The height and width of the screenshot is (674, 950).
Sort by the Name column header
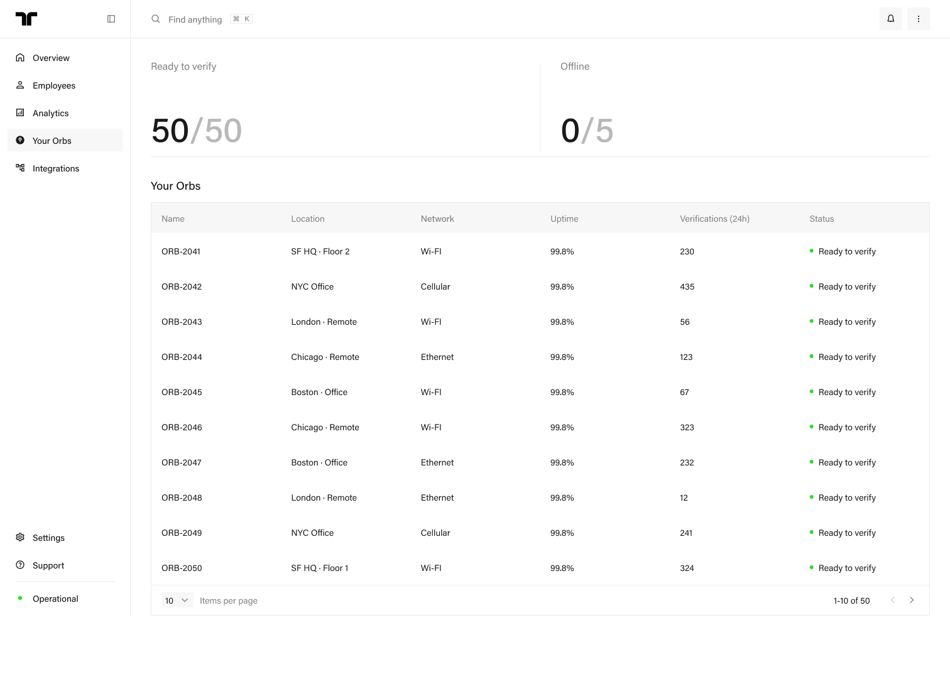pyautogui.click(x=173, y=219)
